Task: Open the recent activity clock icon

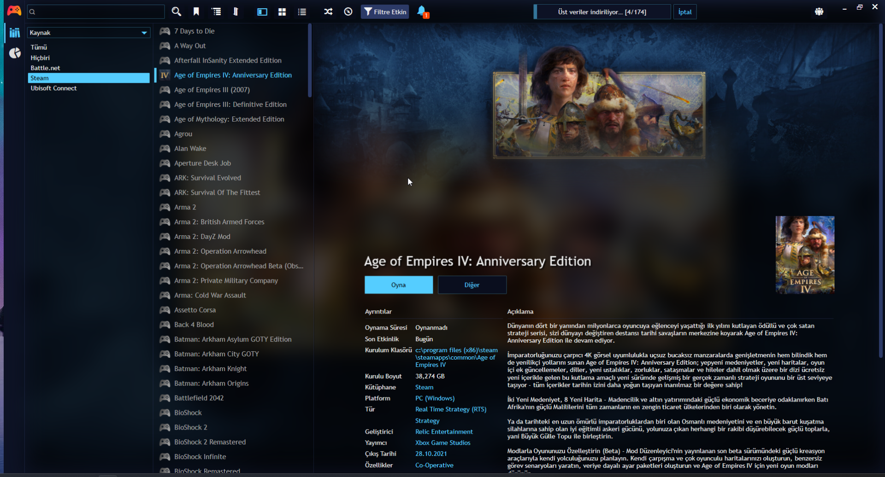Action: [348, 12]
